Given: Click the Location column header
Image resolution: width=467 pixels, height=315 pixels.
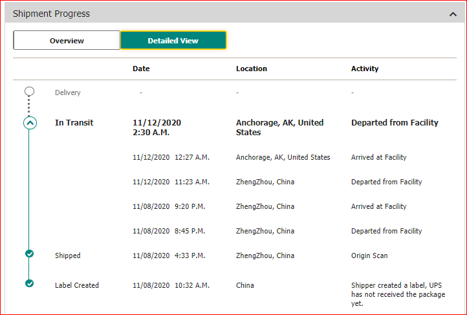Looking at the screenshot, I should pyautogui.click(x=251, y=69).
